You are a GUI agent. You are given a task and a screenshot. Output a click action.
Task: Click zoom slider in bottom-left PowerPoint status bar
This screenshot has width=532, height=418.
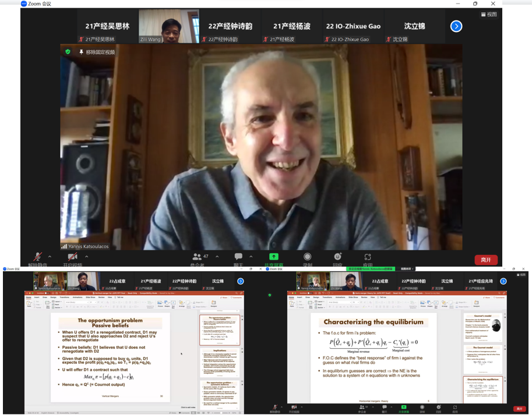(x=220, y=413)
